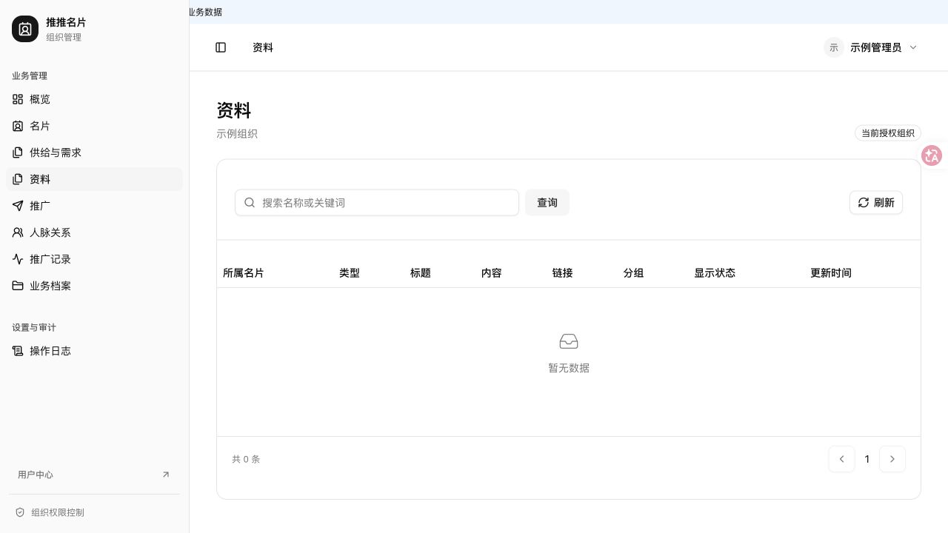The width and height of the screenshot is (948, 533).
Task: Click the shield icon beside 组织权限控制
Action: (20, 512)
